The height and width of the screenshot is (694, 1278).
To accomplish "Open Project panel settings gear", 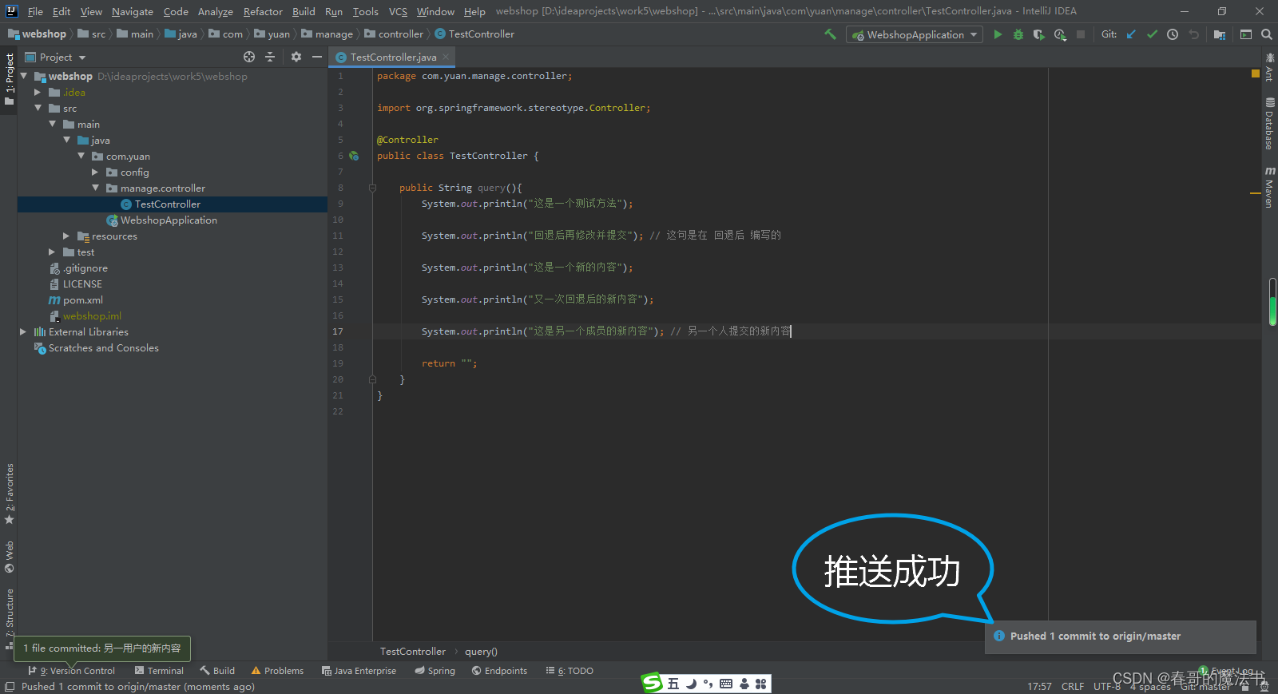I will [296, 57].
